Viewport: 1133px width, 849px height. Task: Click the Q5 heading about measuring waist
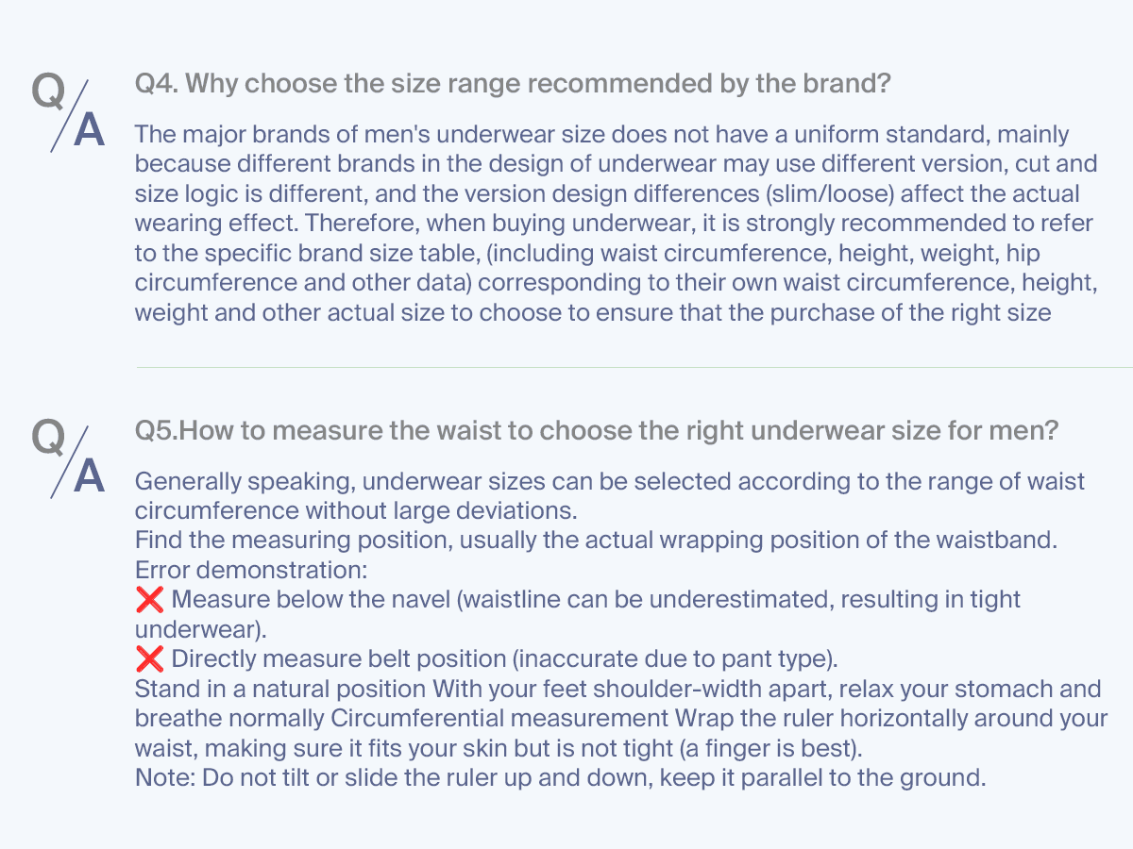pyautogui.click(x=597, y=431)
